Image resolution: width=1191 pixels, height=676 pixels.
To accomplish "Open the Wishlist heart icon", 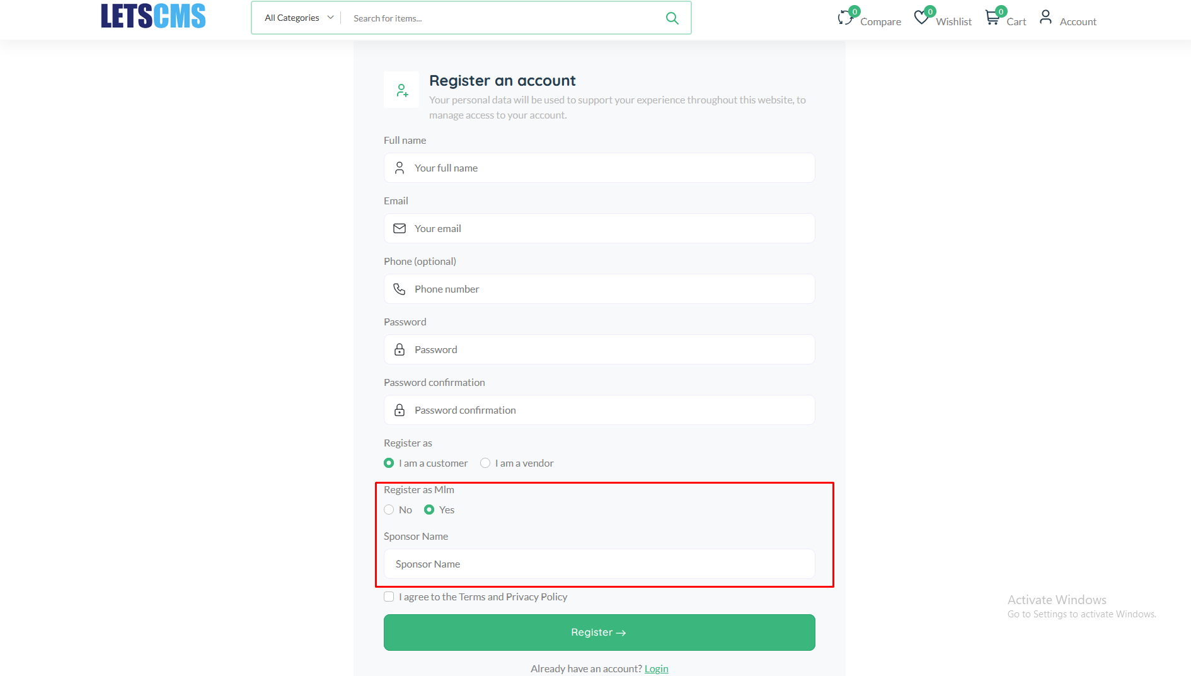I will click(921, 16).
